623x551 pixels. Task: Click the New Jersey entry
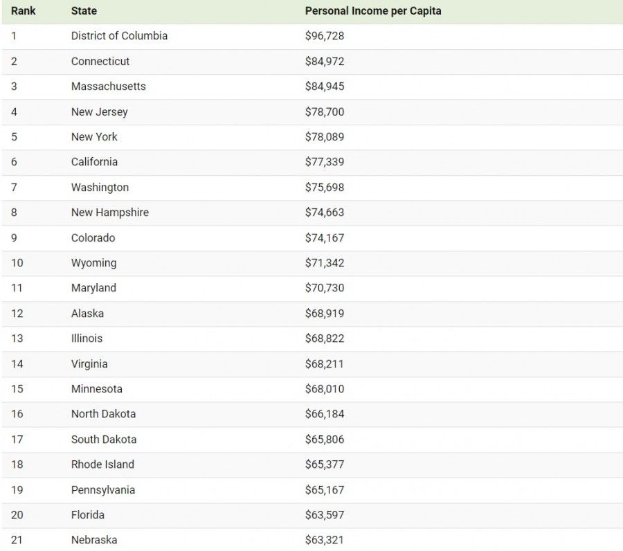coord(99,111)
